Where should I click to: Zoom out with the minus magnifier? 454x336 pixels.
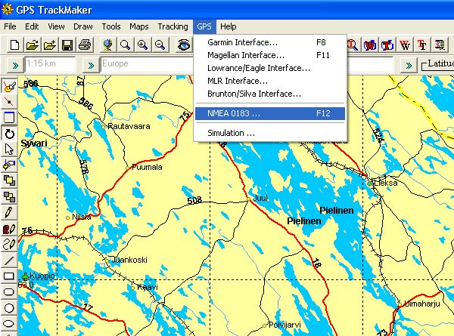point(160,45)
